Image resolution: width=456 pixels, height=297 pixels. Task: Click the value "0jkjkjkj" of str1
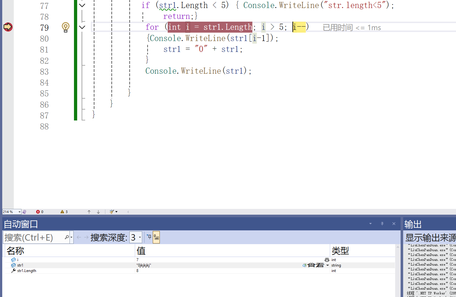(144, 265)
